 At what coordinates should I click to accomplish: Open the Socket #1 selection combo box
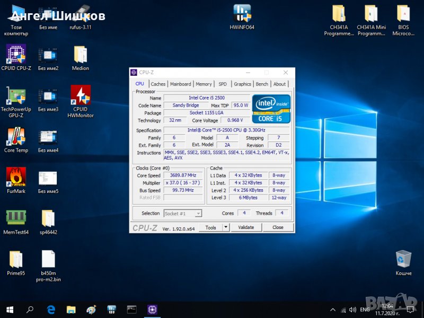click(182, 213)
